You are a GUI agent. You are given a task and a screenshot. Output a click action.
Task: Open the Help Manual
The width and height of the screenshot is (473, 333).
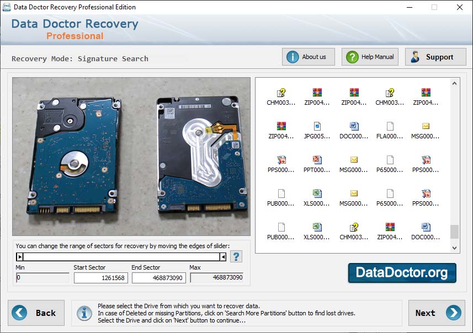pyautogui.click(x=369, y=56)
